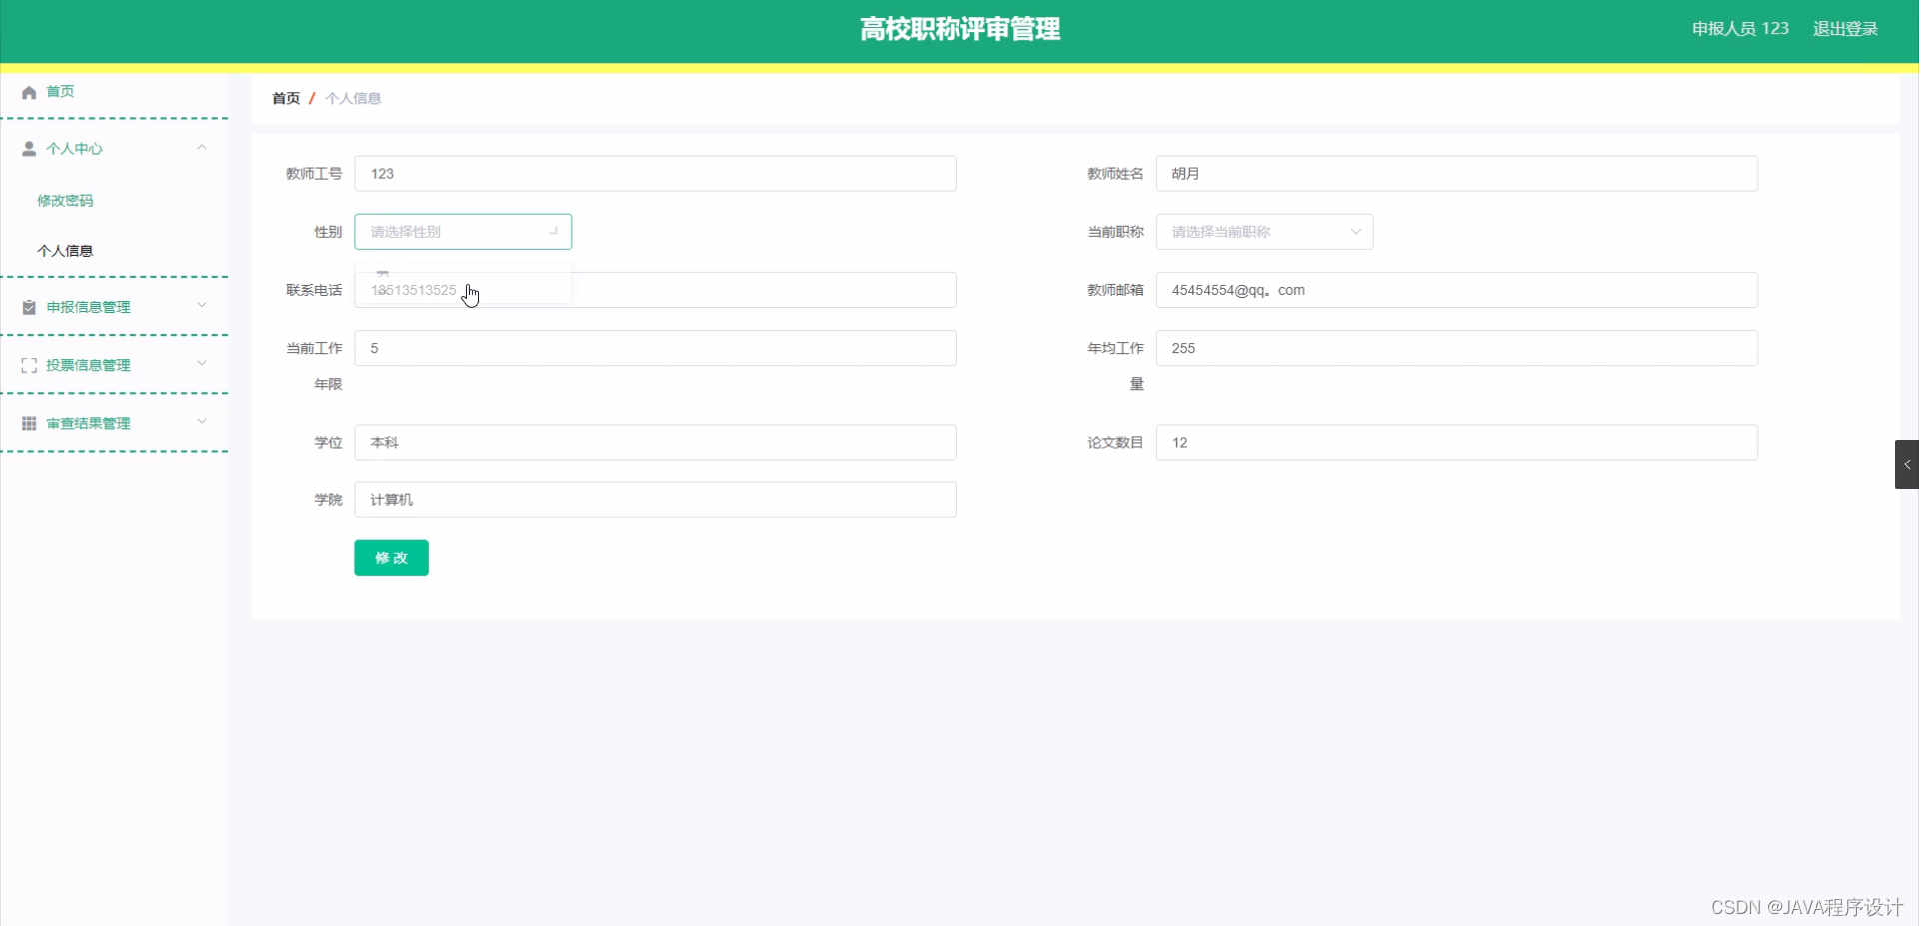Click the home icon beside 首页
1919x926 pixels.
28,91
